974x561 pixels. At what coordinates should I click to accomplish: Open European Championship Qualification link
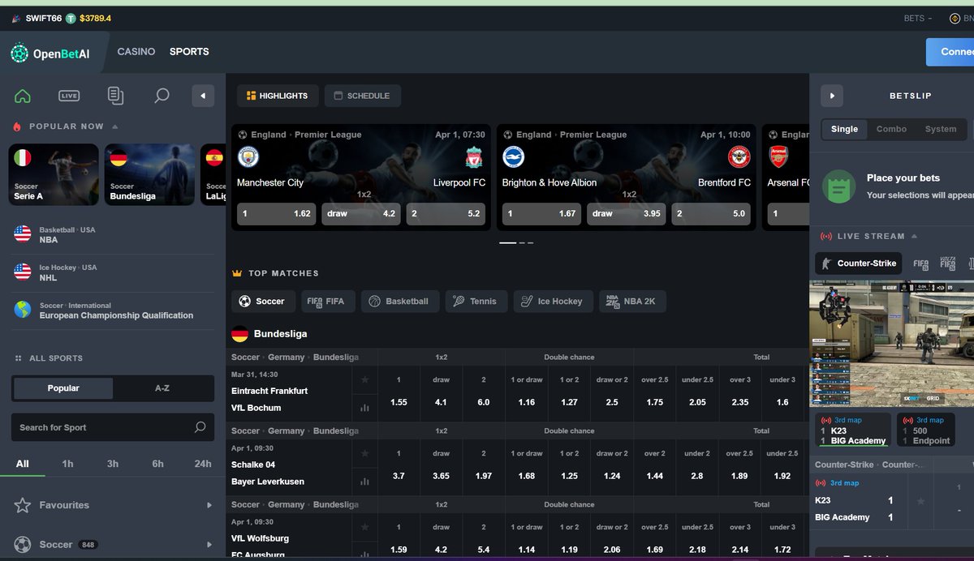coord(114,310)
